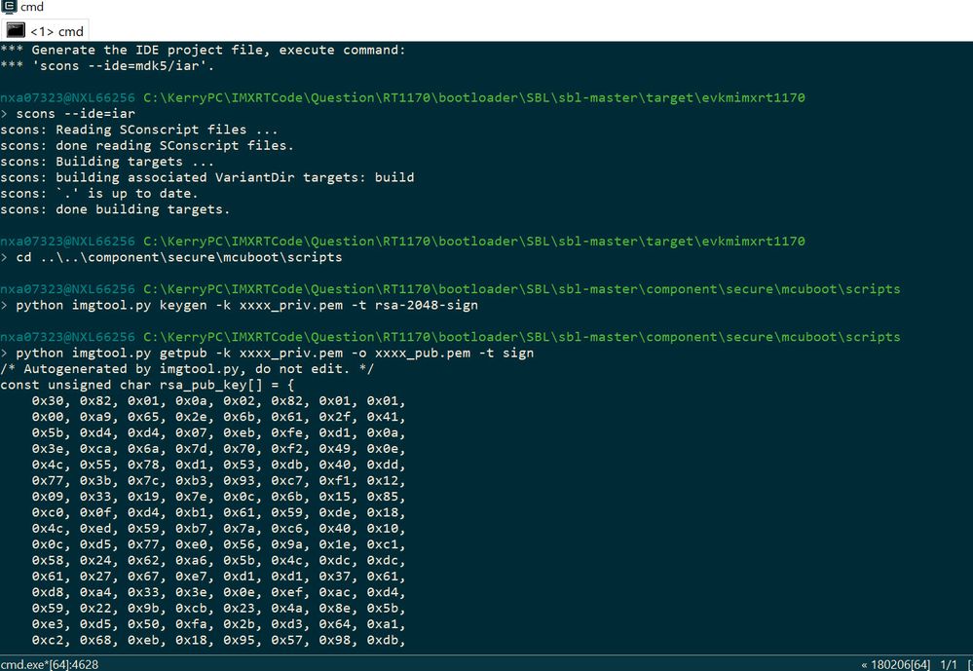The height and width of the screenshot is (671, 973).
Task: Click the "scons: Reading SConscript files ..." line
Action: pyautogui.click(x=139, y=130)
